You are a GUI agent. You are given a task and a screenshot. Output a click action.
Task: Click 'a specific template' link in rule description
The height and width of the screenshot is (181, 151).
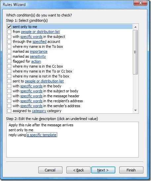point(42,135)
